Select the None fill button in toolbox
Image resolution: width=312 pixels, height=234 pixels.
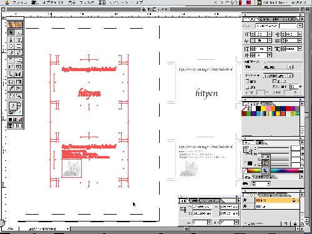[x=20, y=119]
